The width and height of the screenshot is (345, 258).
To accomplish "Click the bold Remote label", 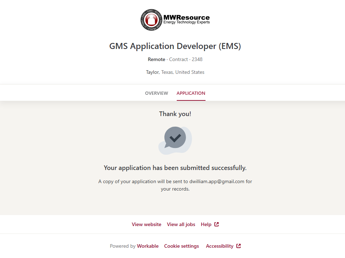I will click(157, 59).
